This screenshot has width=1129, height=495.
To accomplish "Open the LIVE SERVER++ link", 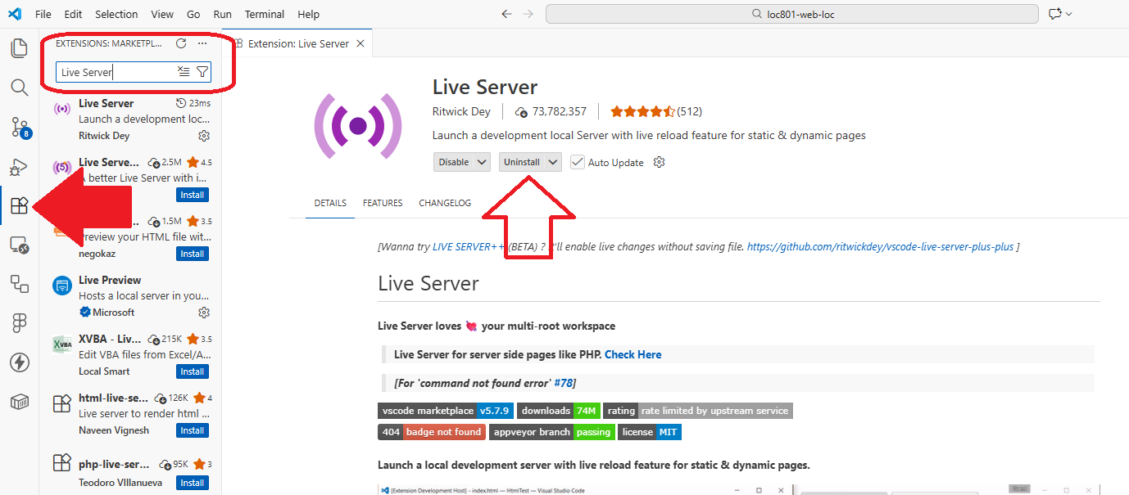I will (469, 246).
